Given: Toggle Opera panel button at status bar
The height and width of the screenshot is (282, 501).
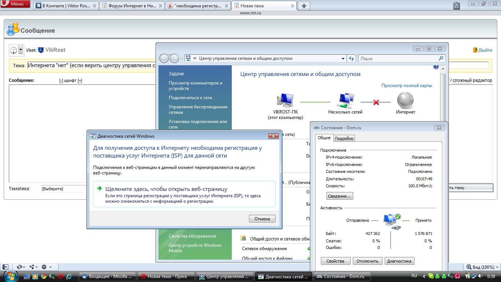Looking at the screenshot, I should tap(5, 267).
